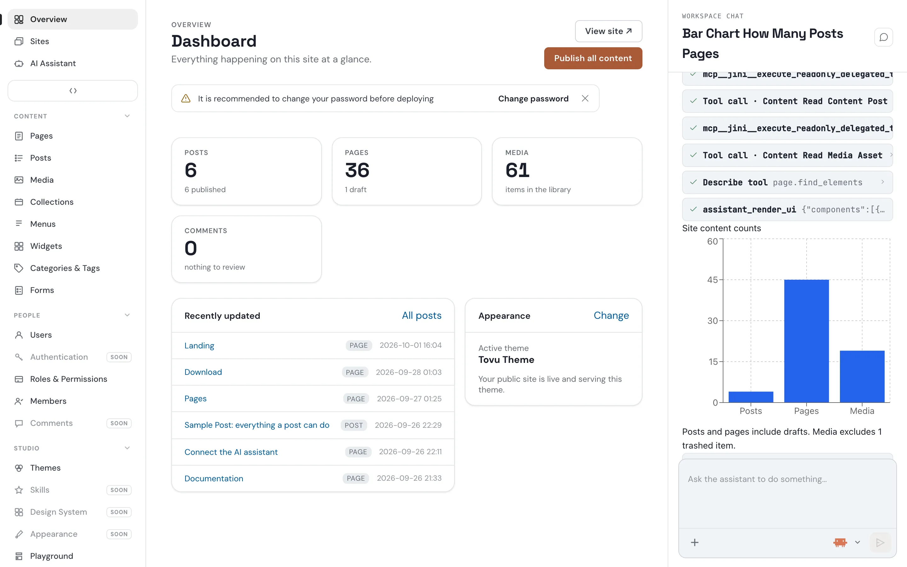Click the Themes icon in sidebar
The width and height of the screenshot is (907, 567).
(x=19, y=468)
